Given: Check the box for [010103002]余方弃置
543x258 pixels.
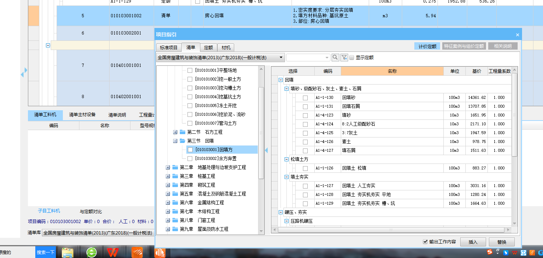Looking at the screenshot, I should tap(190, 158).
